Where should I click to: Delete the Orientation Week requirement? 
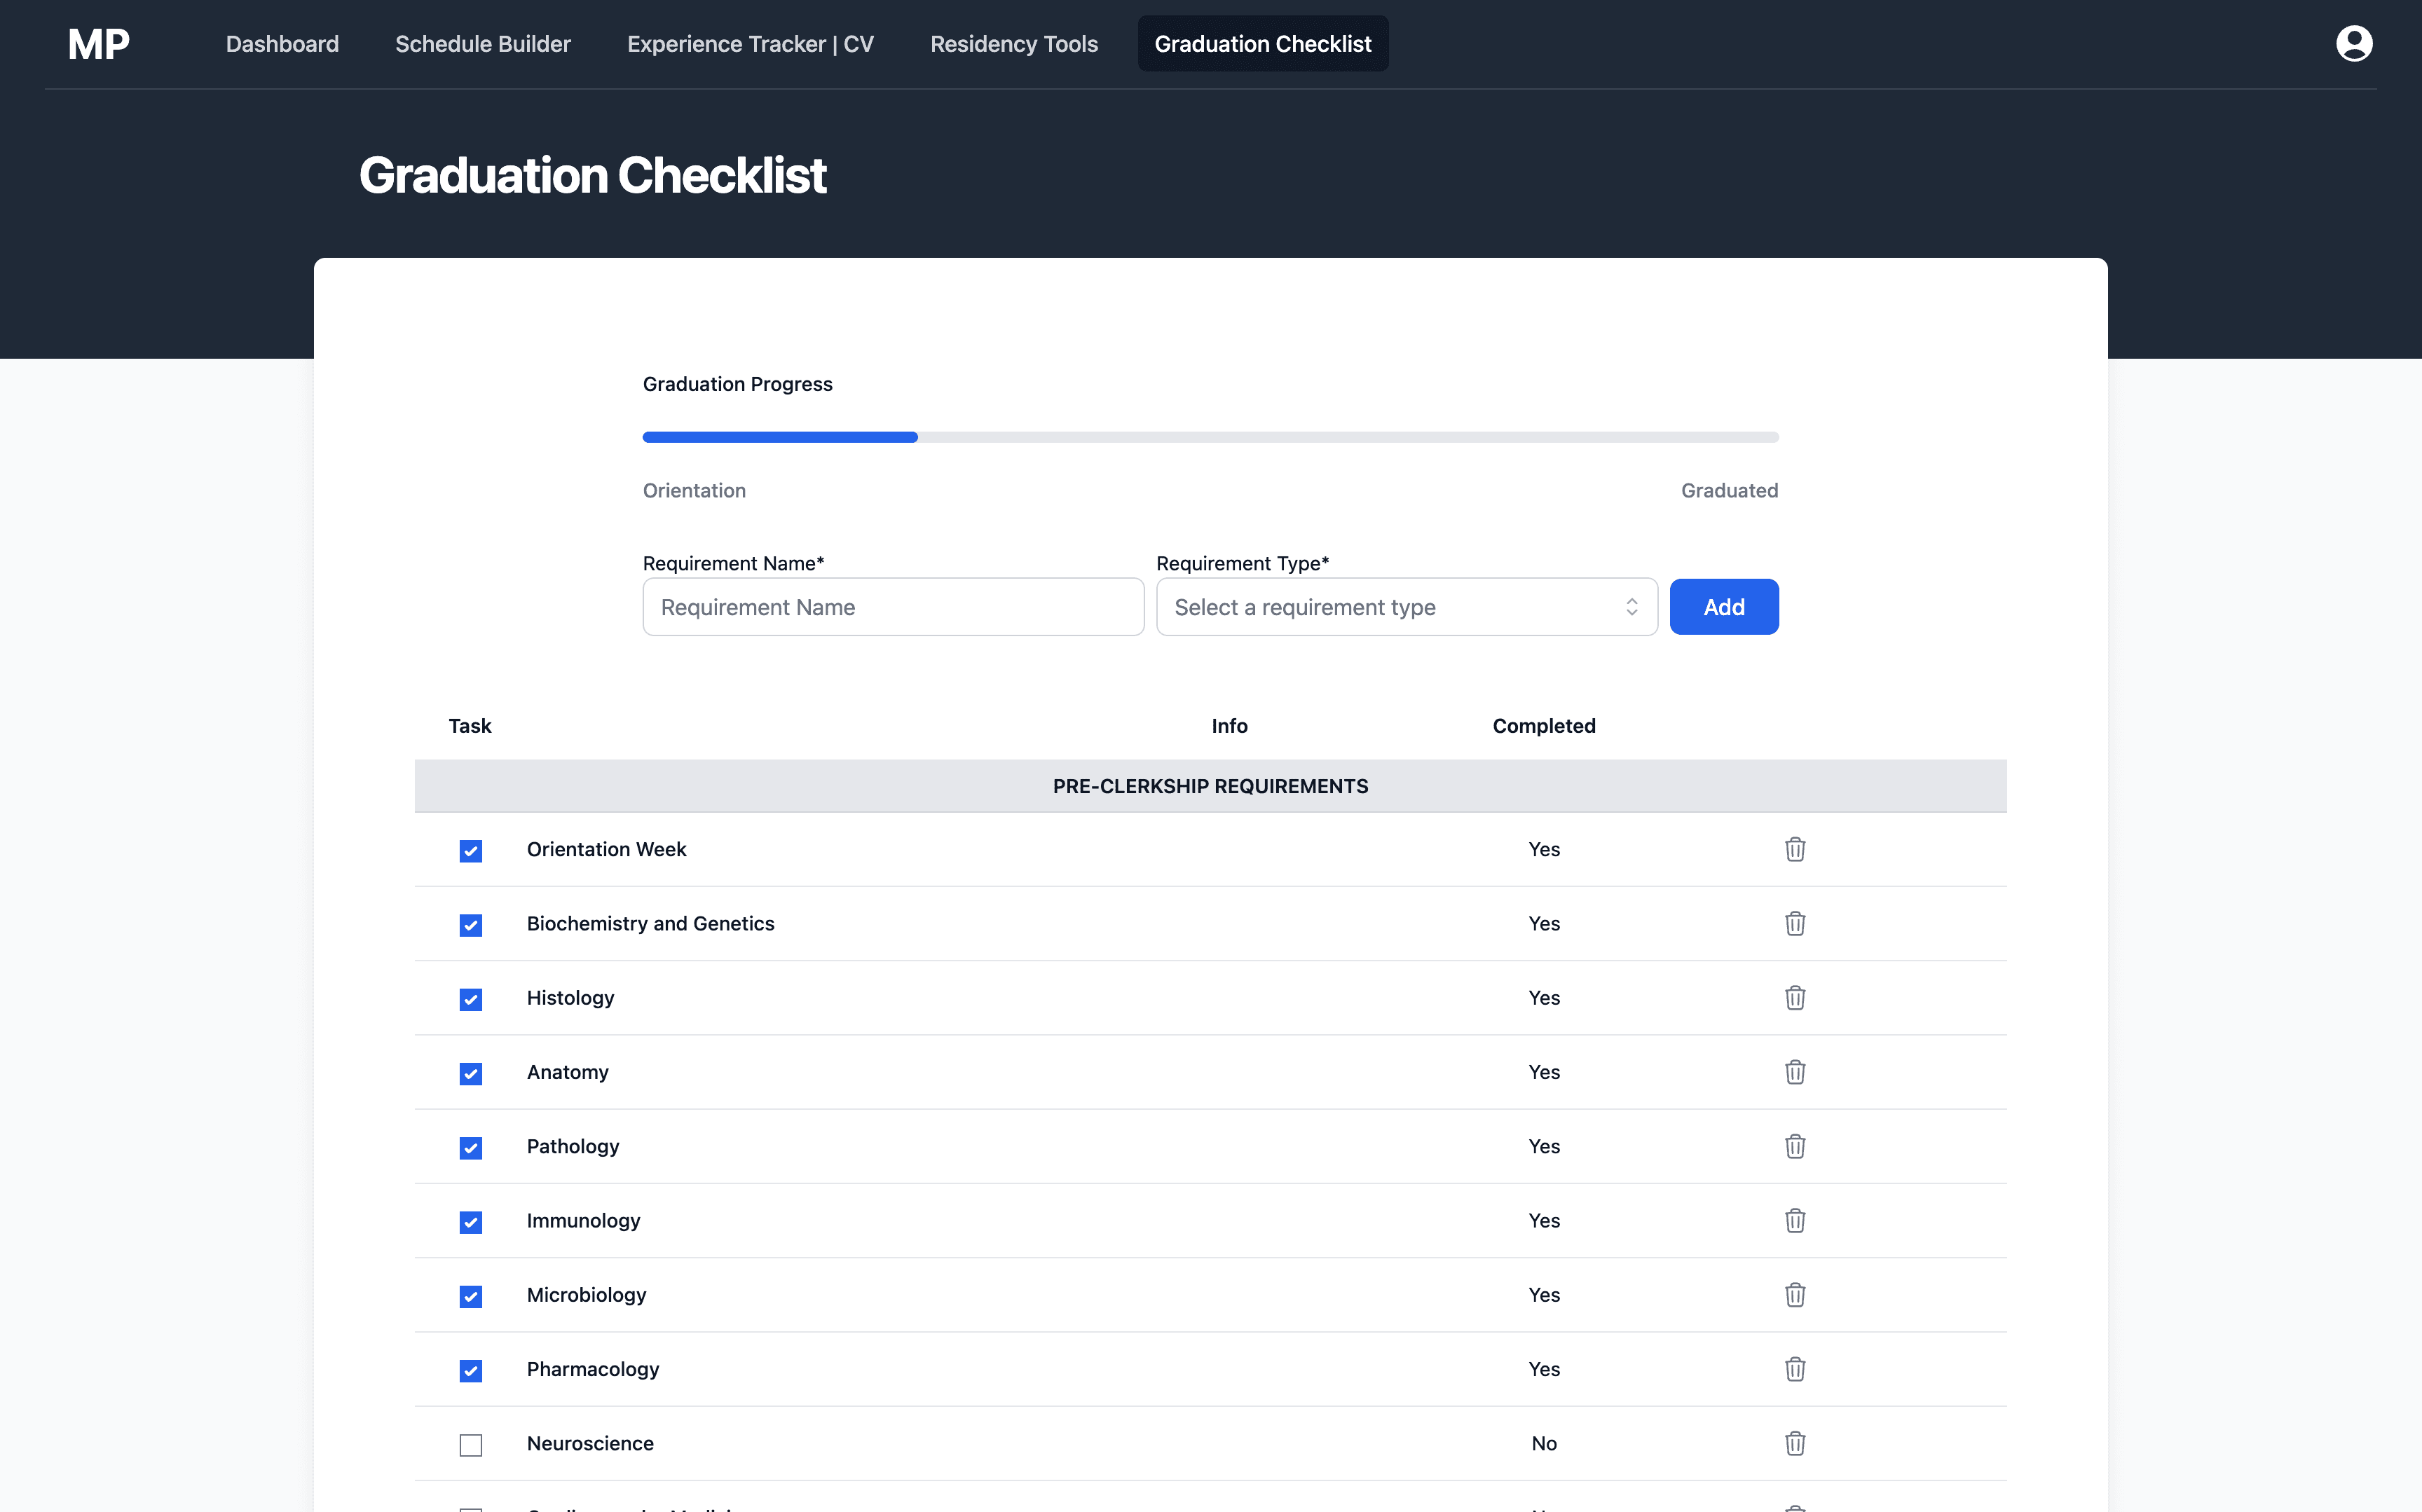[x=1795, y=849]
